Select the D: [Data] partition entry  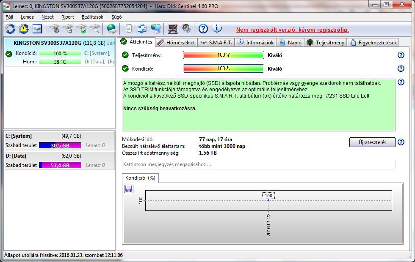click(x=60, y=160)
